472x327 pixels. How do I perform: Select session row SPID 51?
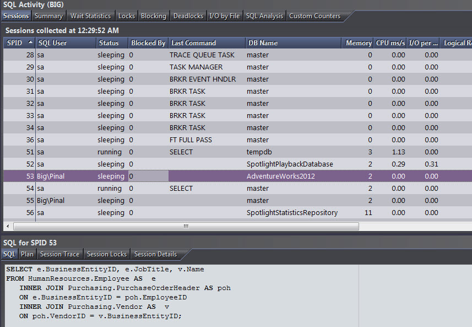(238, 152)
